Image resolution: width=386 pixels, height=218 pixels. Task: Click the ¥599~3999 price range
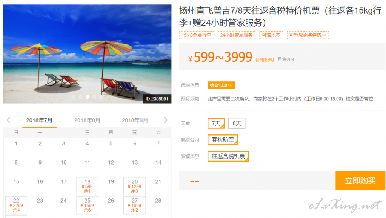coord(220,57)
